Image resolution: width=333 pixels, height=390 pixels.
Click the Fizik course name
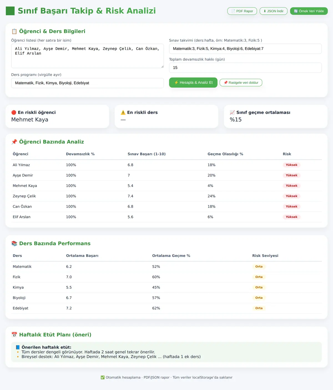pyautogui.click(x=17, y=277)
